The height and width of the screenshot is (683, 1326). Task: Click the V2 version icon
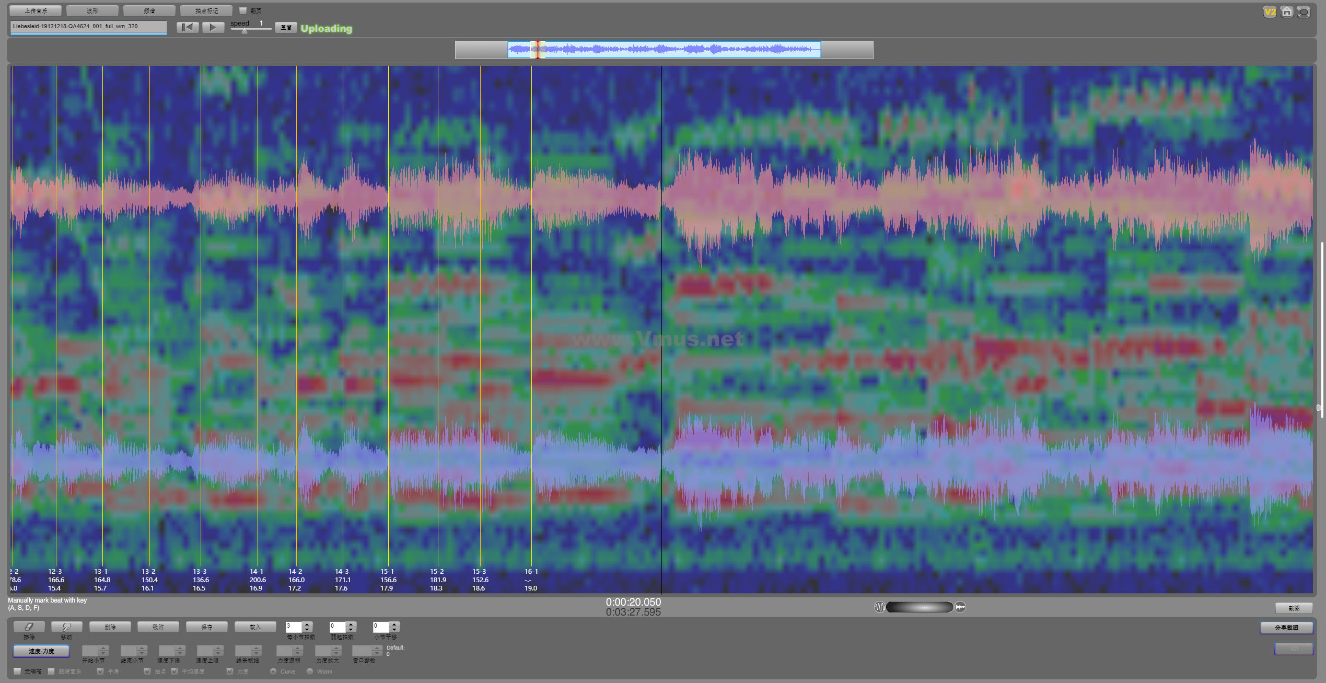pos(1270,12)
